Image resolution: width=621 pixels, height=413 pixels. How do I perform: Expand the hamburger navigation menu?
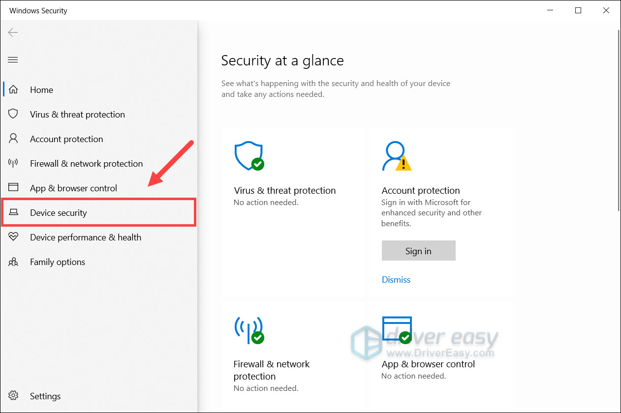point(13,60)
